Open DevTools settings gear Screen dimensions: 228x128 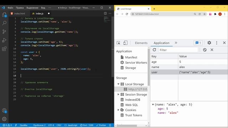click(209, 43)
